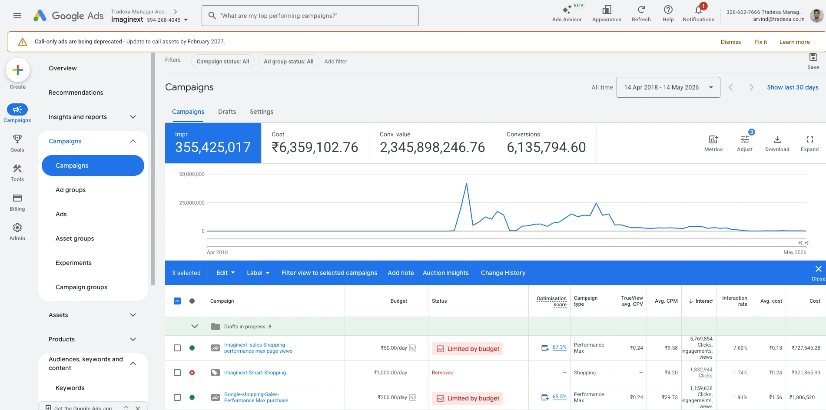Open the main hamburger menu

pos(17,16)
